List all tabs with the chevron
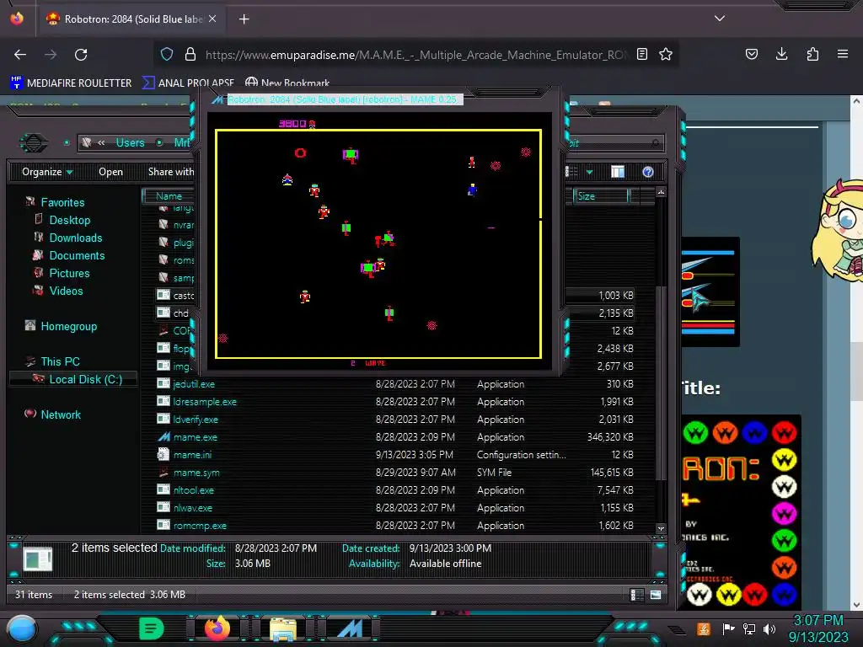This screenshot has height=647, width=863. [x=720, y=19]
